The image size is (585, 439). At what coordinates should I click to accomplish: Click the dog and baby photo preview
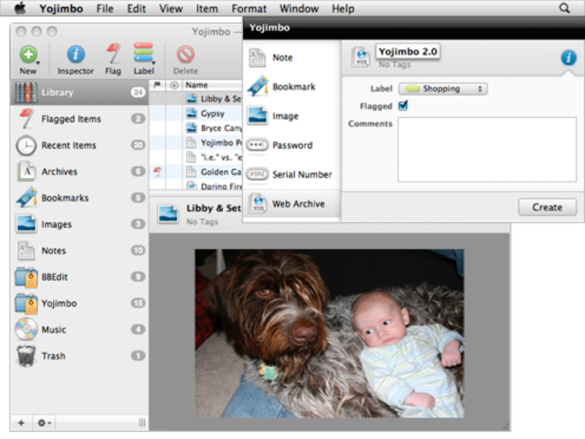(x=329, y=333)
